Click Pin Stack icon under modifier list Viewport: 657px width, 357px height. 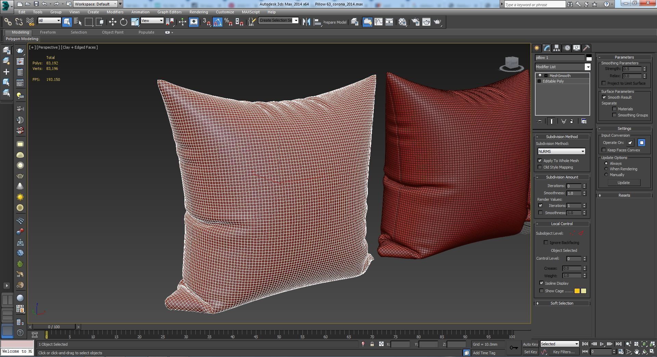tap(540, 121)
